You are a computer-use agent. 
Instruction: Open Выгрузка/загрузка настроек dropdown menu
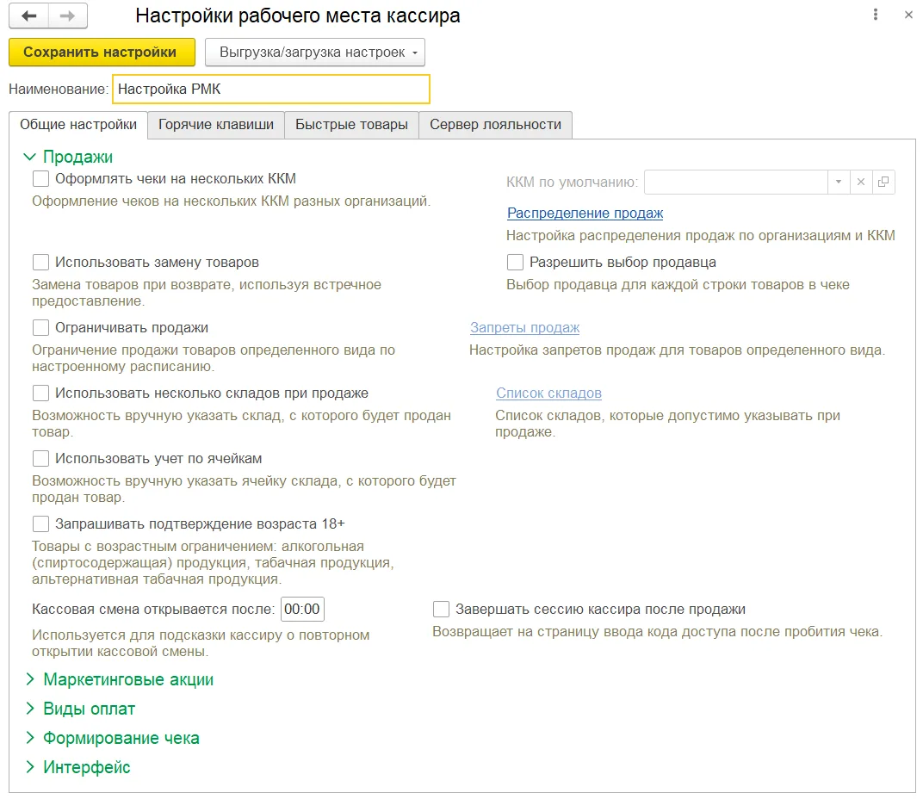pos(315,53)
